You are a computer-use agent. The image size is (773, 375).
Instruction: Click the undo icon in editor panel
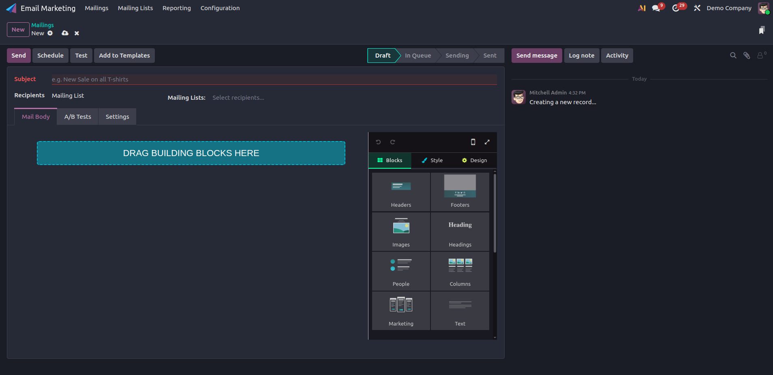[x=378, y=142]
